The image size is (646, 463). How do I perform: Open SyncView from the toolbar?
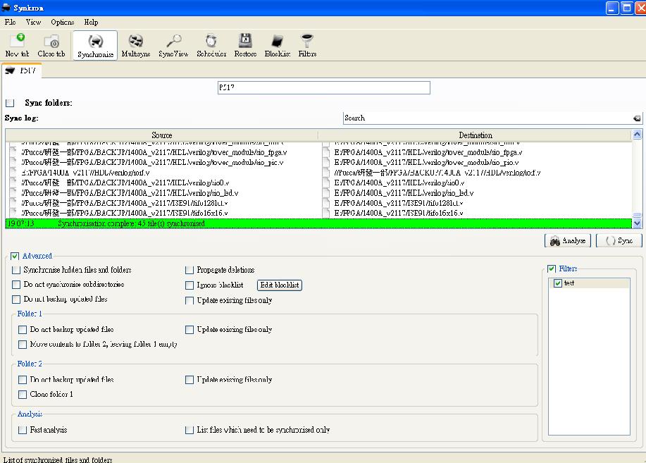click(173, 45)
